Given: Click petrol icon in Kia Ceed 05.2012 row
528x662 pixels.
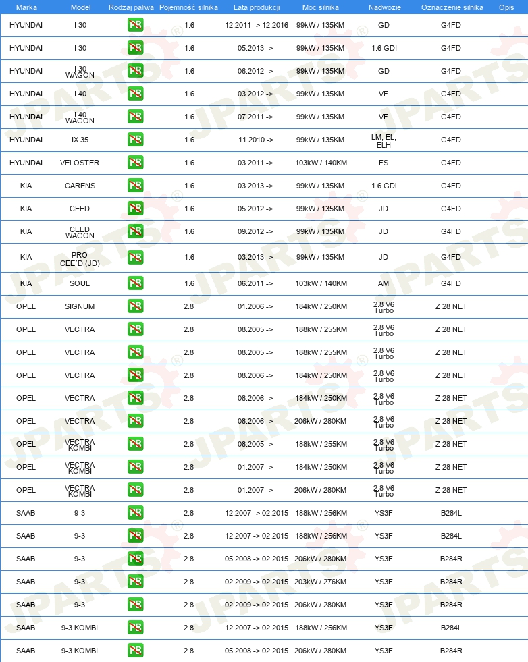Looking at the screenshot, I should 136,209.
